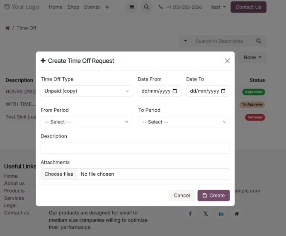Click the X (Twitter) social icon
Image resolution: width=286 pixels, height=236 pixels.
tap(206, 214)
